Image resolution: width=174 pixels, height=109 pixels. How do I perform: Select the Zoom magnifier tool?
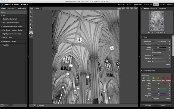coord(31,36)
